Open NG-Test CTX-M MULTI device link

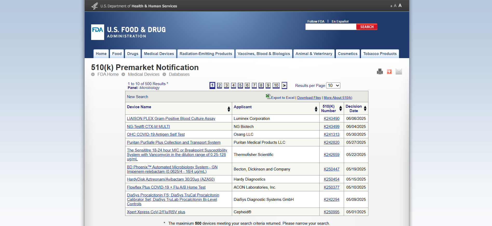click(x=149, y=127)
